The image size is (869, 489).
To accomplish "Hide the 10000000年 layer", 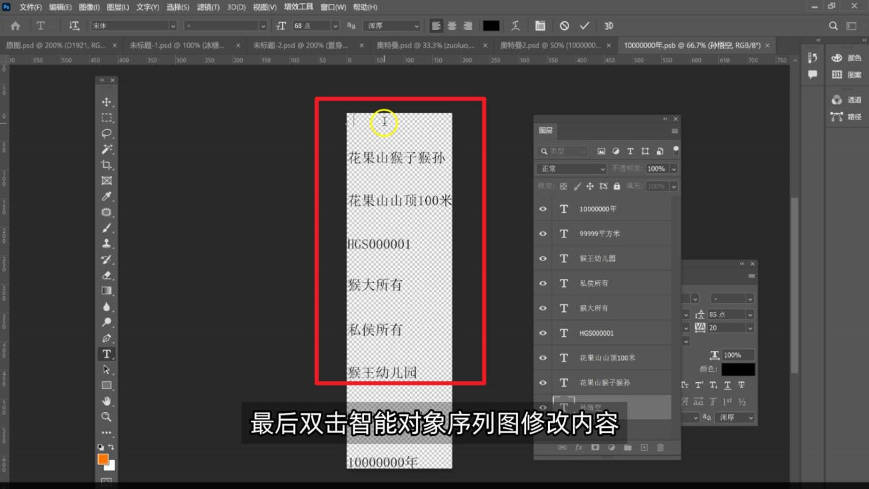I will 543,209.
